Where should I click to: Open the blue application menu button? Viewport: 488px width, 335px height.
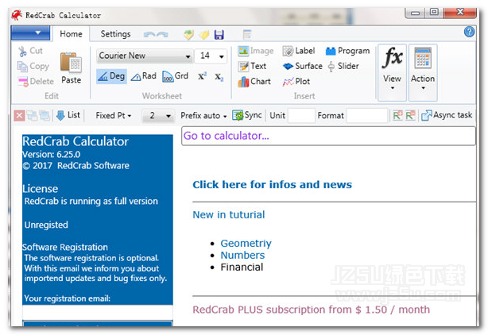30,33
